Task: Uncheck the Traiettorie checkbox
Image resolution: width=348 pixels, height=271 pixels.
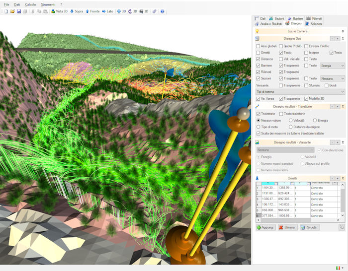Action: 258,114
